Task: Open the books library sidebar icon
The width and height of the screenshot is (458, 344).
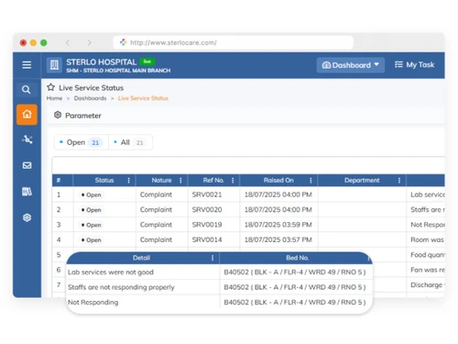Action: [x=27, y=192]
